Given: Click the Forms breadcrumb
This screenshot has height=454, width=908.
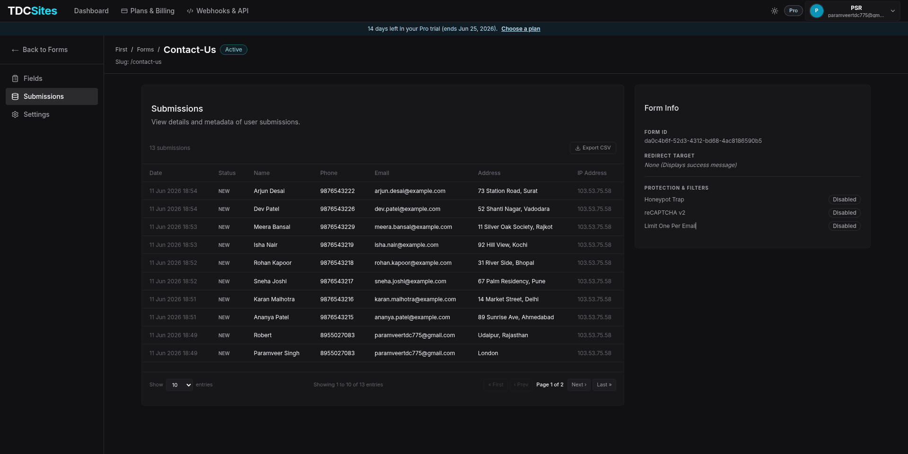Looking at the screenshot, I should point(145,50).
